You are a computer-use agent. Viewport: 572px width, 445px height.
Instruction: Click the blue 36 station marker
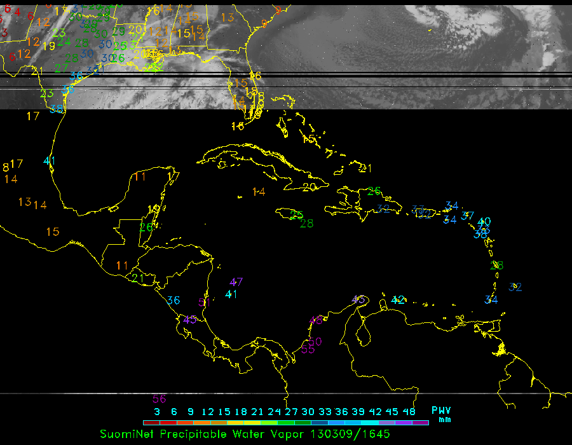[x=174, y=301]
